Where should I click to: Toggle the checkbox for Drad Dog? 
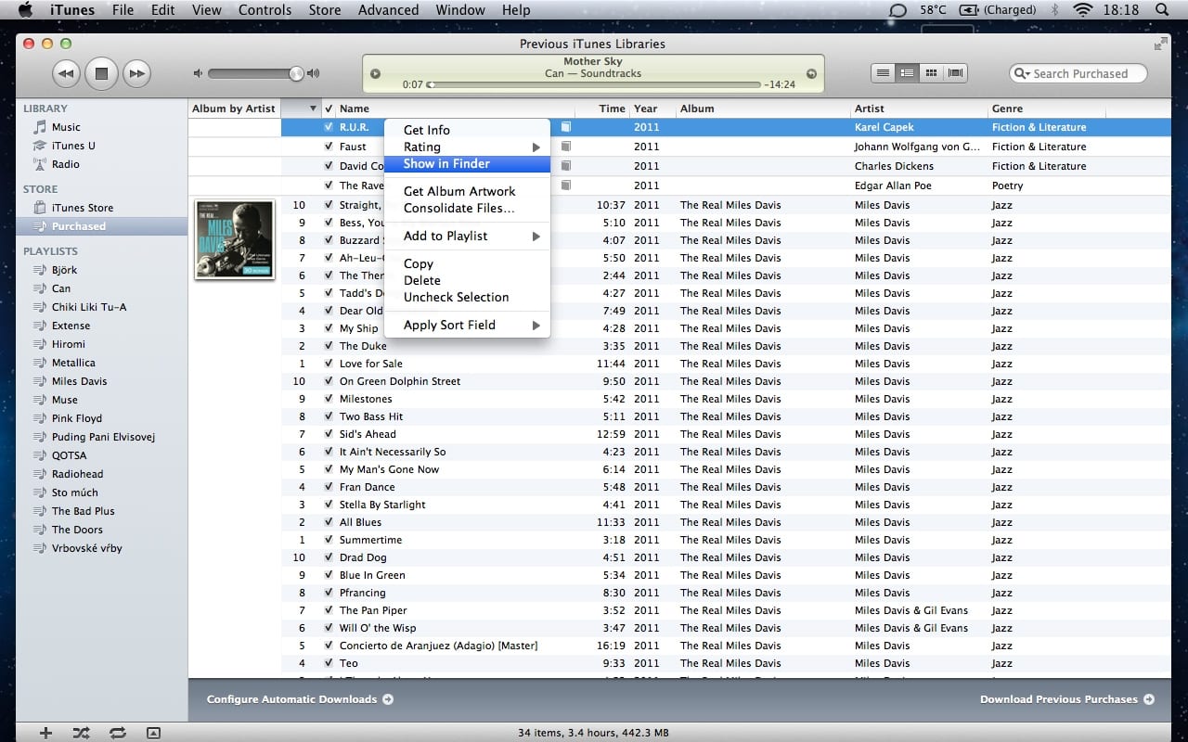tap(329, 557)
